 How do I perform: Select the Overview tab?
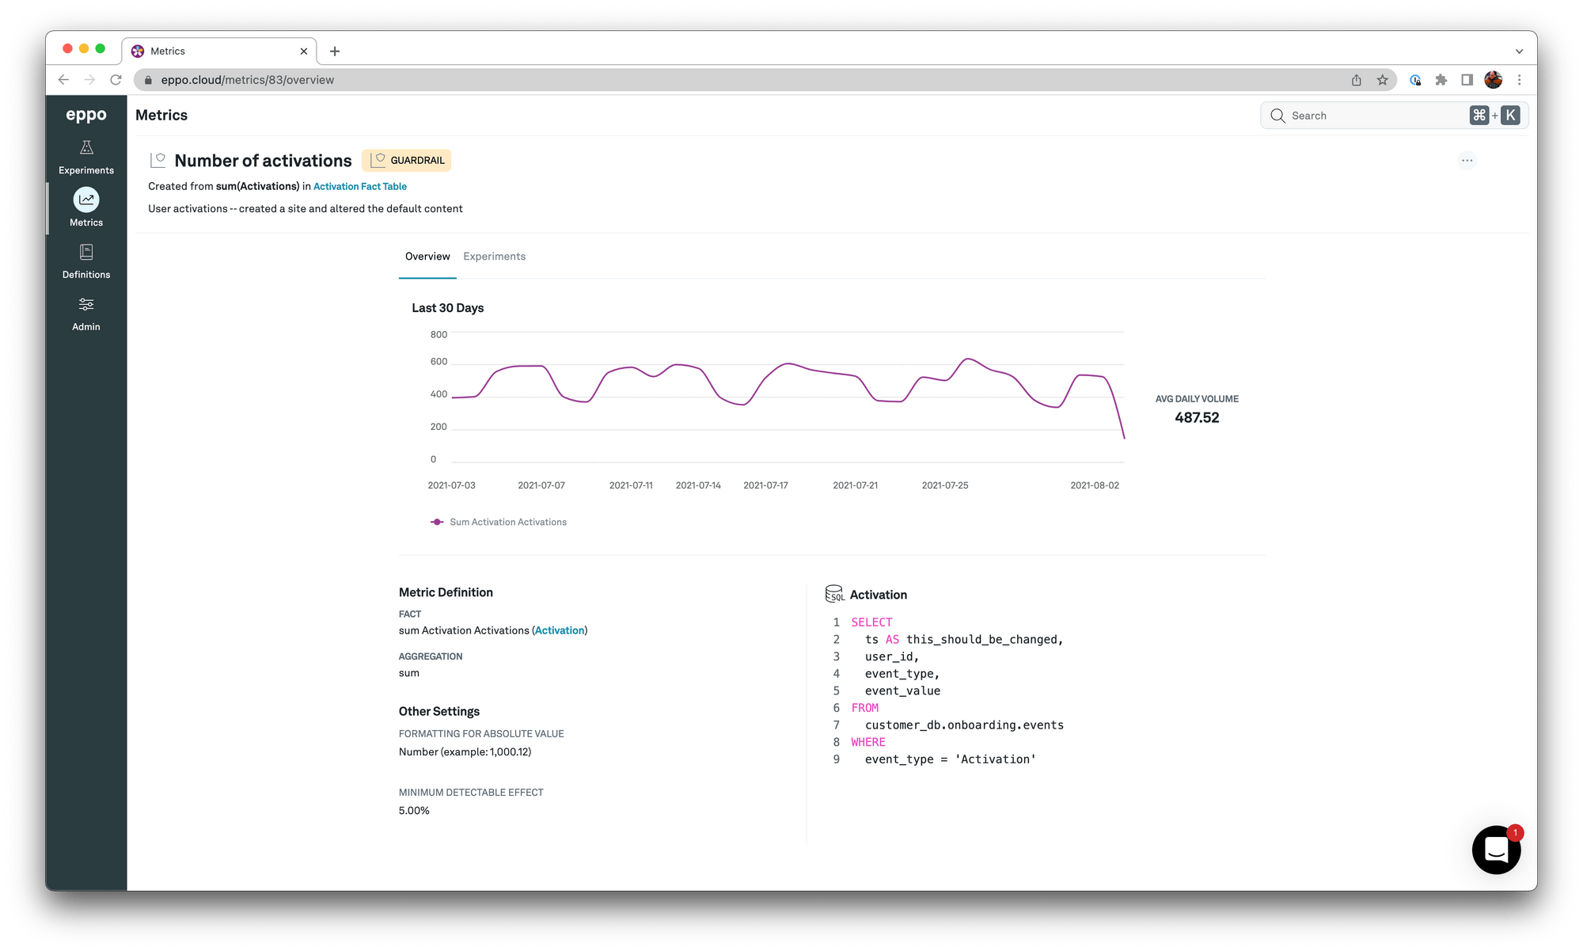427,256
